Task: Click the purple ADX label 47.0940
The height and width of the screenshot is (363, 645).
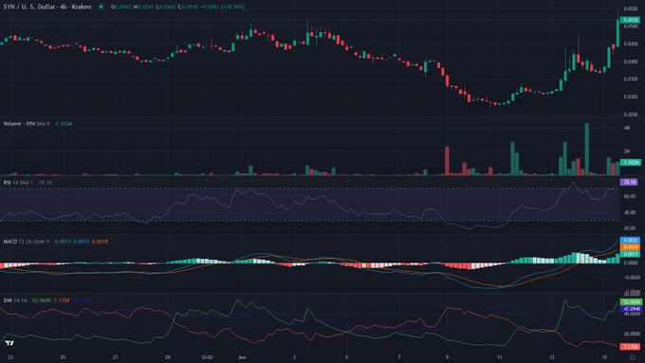Action: click(x=631, y=309)
